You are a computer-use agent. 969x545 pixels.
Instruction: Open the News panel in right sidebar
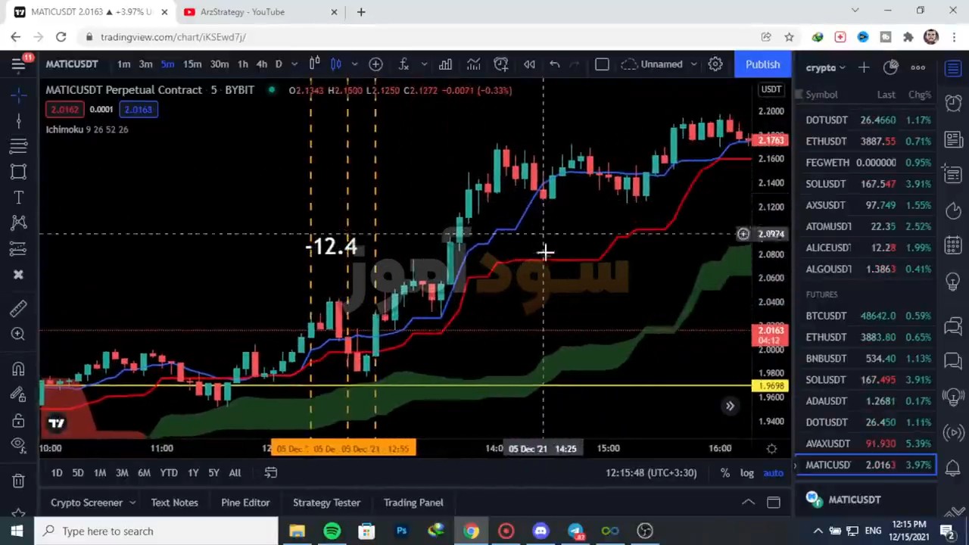click(x=953, y=139)
